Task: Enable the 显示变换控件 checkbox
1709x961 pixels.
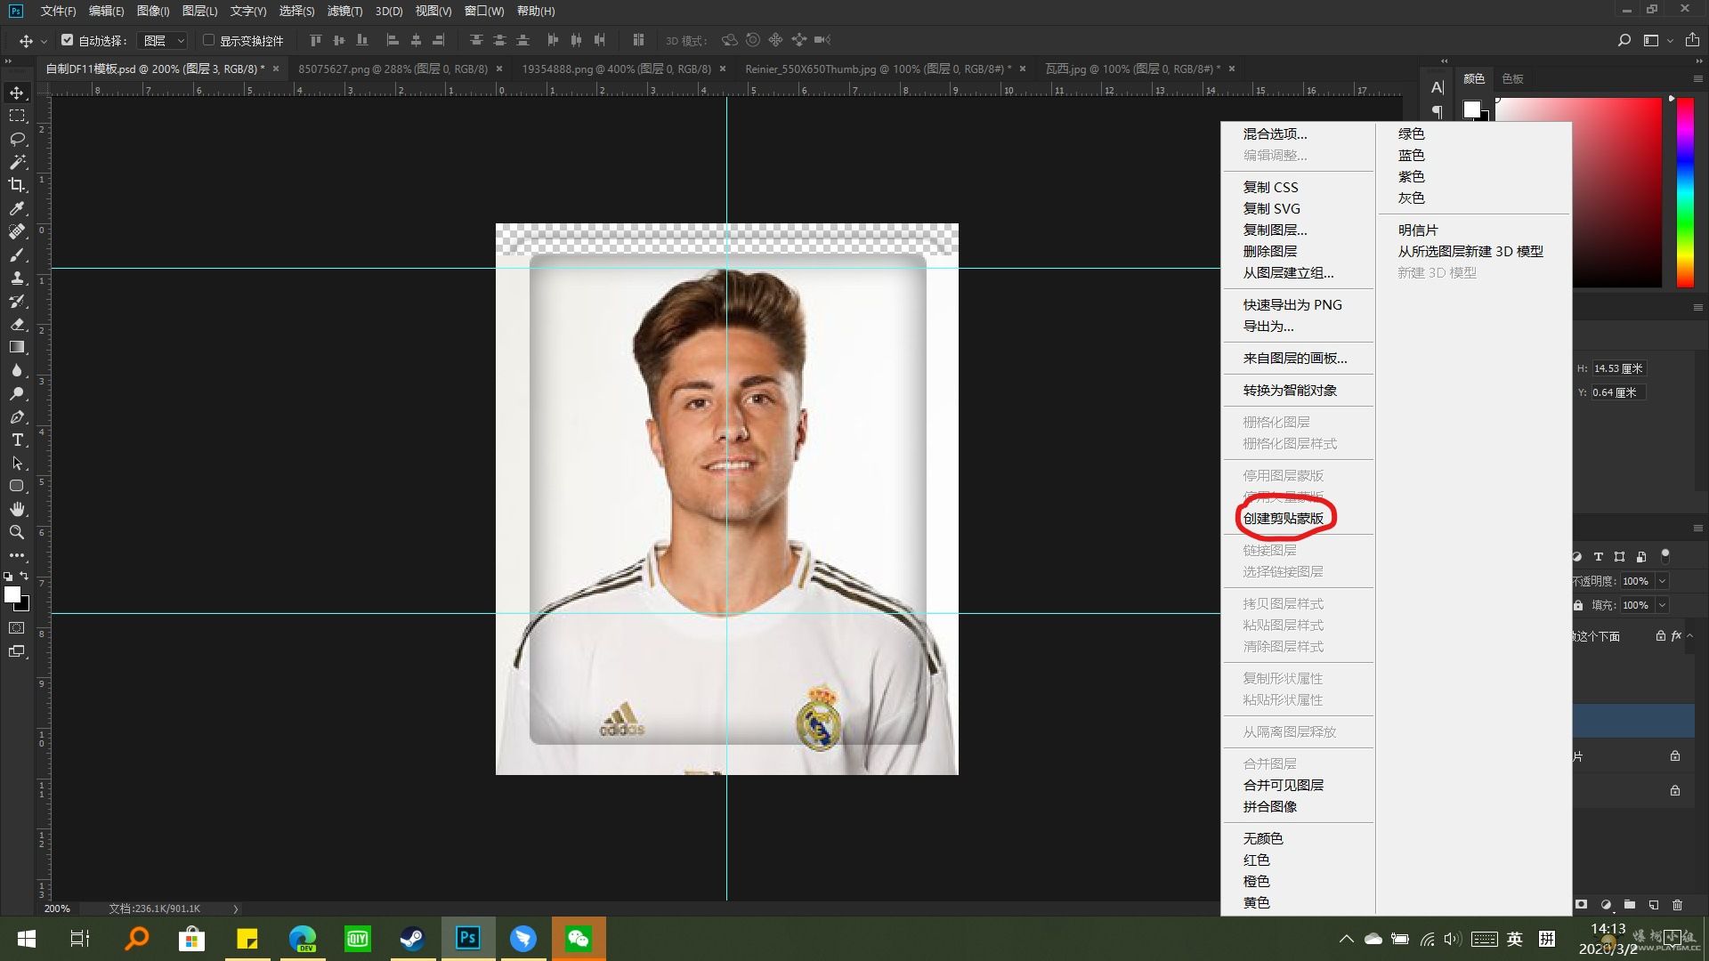Action: [x=208, y=40]
